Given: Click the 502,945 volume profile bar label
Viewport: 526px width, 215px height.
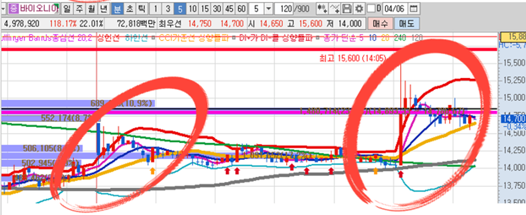Looking at the screenshot, I should tap(50, 163).
